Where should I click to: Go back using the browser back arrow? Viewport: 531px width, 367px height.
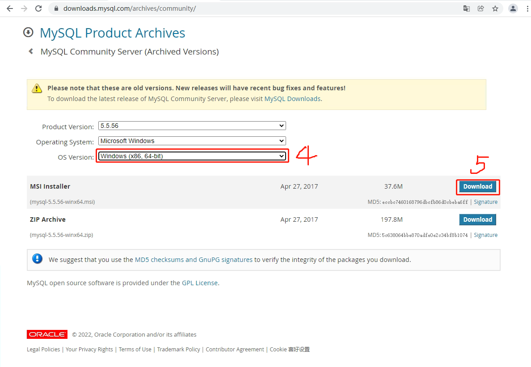[10, 8]
